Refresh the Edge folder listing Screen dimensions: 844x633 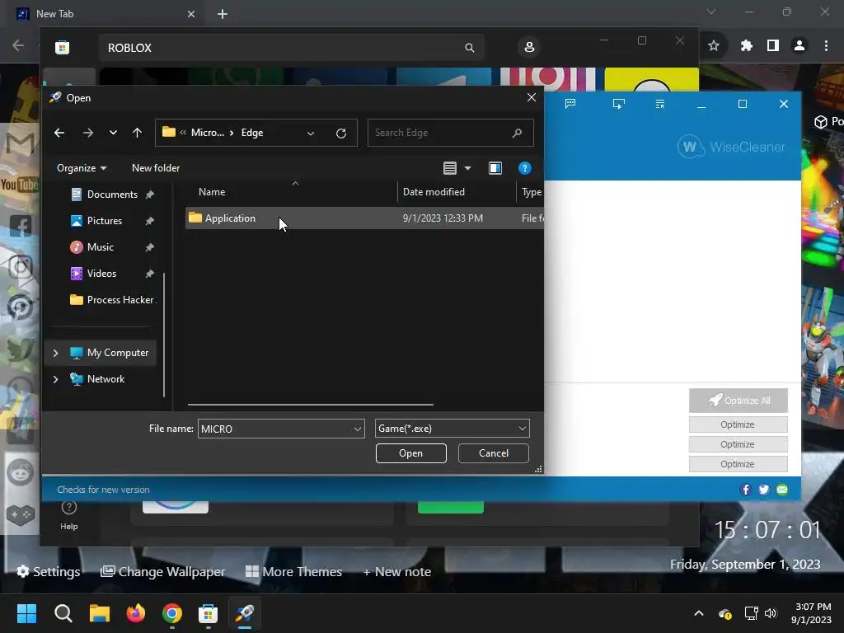tap(341, 134)
